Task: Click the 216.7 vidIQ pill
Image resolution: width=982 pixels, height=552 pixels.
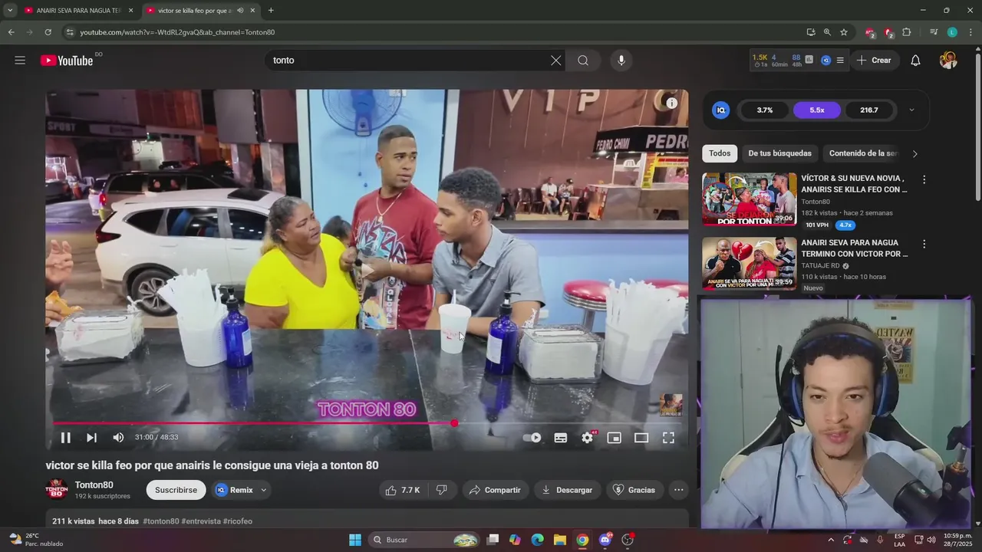Action: (x=869, y=110)
